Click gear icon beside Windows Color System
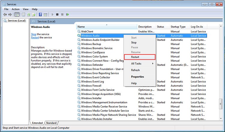 tap(79, 56)
